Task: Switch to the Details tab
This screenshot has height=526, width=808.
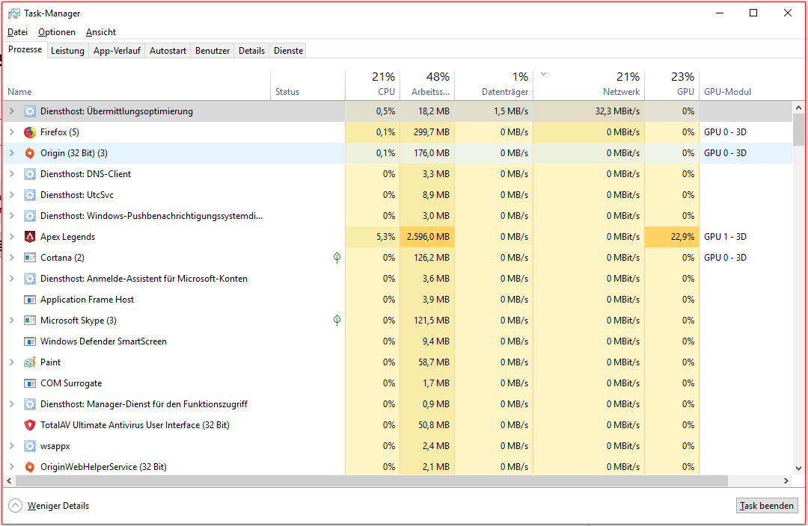Action: [251, 51]
